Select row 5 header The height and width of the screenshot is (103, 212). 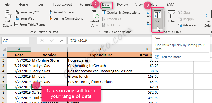pyautogui.click(x=3, y=76)
